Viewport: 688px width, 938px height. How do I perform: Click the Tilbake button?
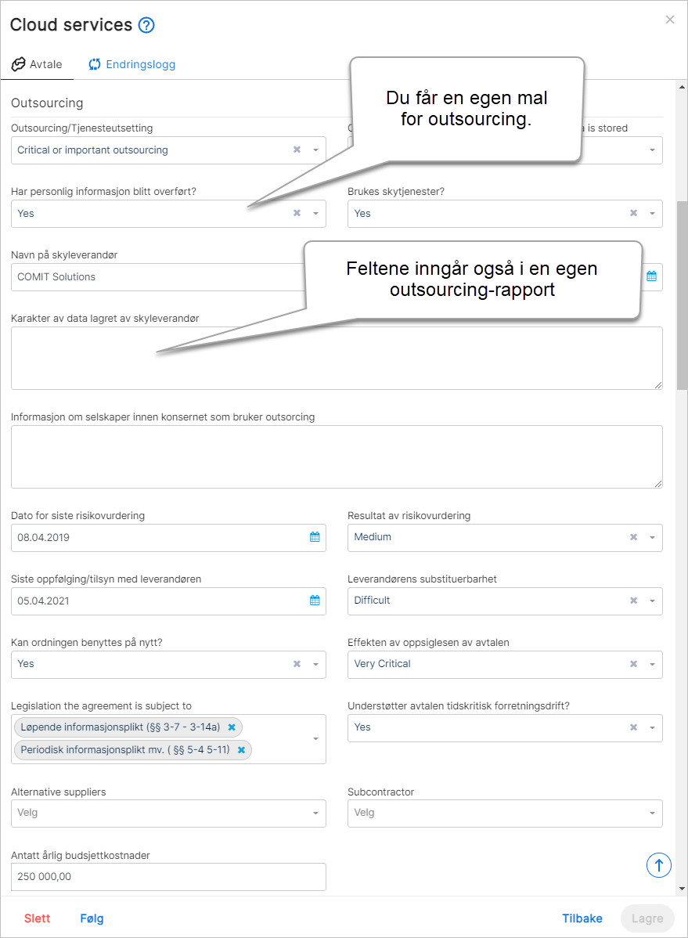pos(582,919)
